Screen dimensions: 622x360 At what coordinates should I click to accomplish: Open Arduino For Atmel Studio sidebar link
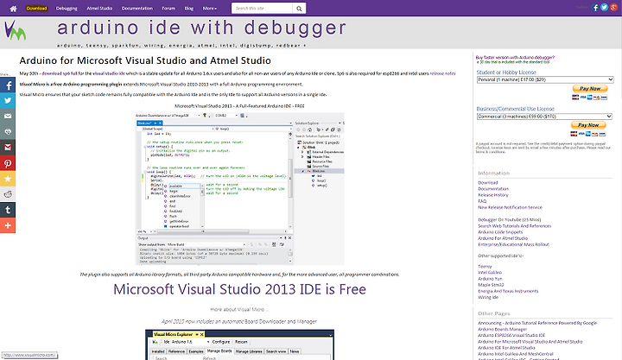point(503,238)
